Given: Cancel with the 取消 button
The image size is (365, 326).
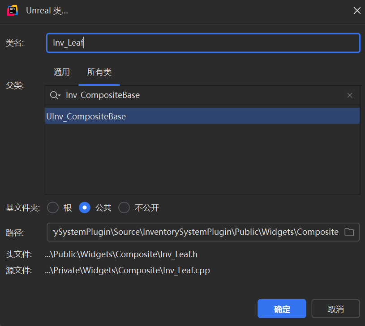Looking at the screenshot, I should coord(336,309).
